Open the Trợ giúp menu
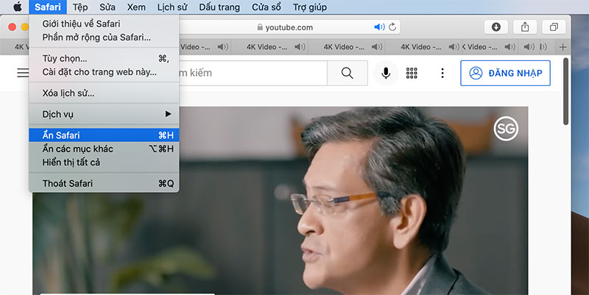 (310, 7)
